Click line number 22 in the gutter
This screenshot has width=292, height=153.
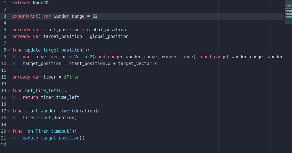4,145
